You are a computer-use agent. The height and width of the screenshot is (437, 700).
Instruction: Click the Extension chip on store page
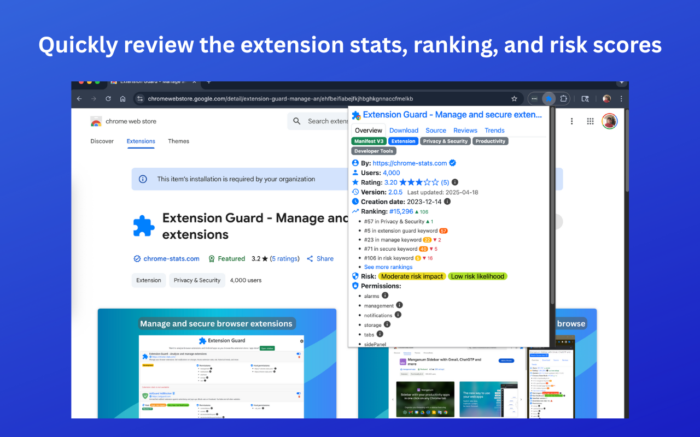149,280
